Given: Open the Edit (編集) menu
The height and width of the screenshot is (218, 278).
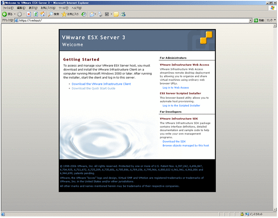Looking at the screenshot, I should [x=21, y=8].
